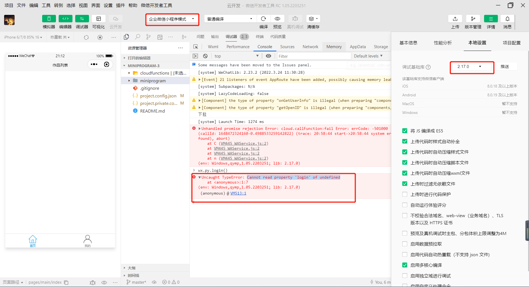529x287 pixels.
Task: Open the messages (消息) bell icon
Action: point(508,19)
